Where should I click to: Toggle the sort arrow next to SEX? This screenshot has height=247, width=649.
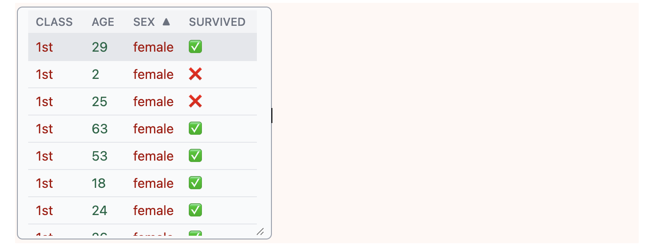(x=166, y=22)
